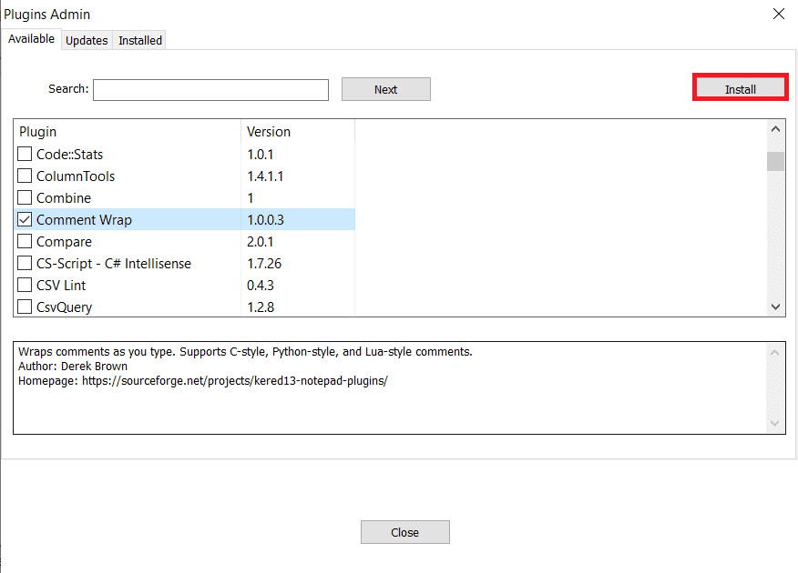Check the CsvQuery plugin checkbox
The height and width of the screenshot is (573, 798).
(x=24, y=307)
